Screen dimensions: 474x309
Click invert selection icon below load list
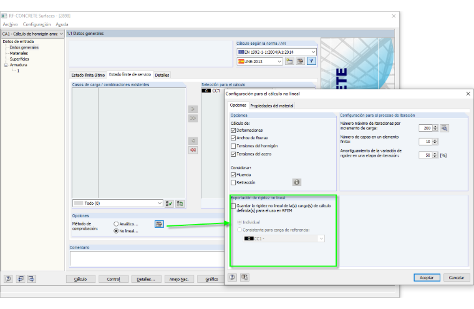click(x=180, y=204)
